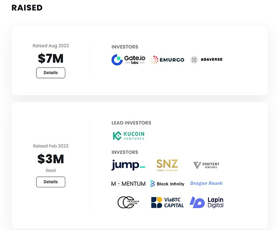Click the $3M raised amount
Screen dimensions: 278x230
[51, 159]
